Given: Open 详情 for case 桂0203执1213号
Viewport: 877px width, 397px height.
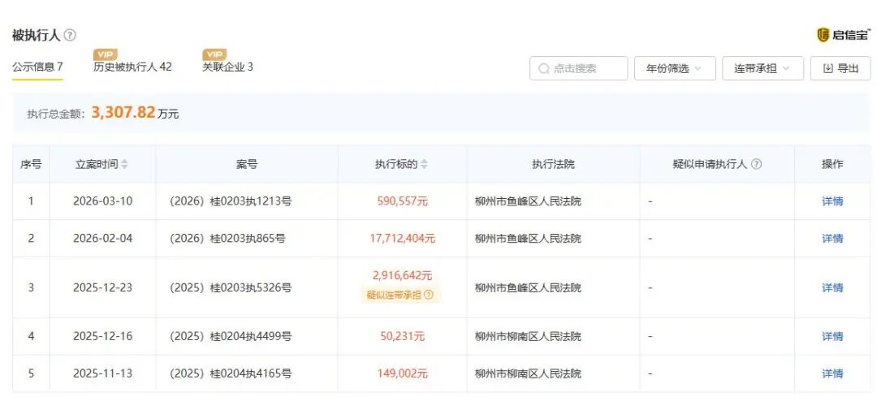Looking at the screenshot, I should tap(832, 201).
